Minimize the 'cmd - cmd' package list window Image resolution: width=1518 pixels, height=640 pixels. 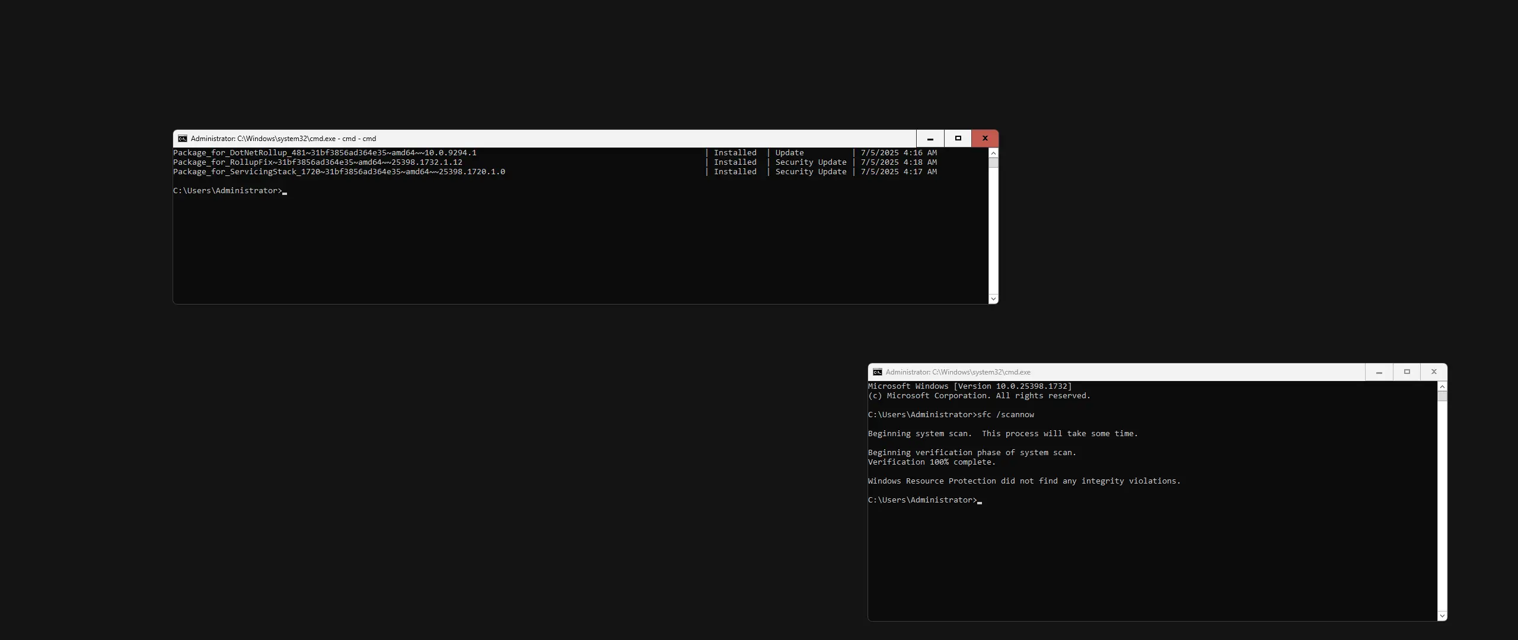click(x=930, y=139)
